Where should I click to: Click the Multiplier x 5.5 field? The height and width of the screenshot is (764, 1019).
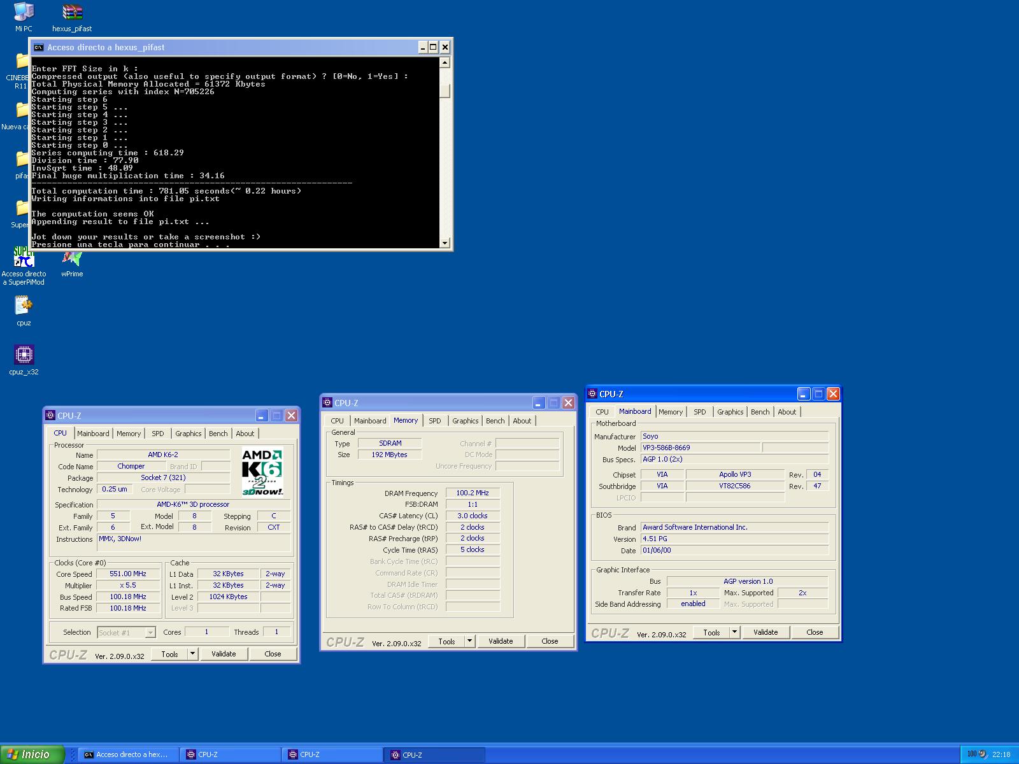point(128,585)
